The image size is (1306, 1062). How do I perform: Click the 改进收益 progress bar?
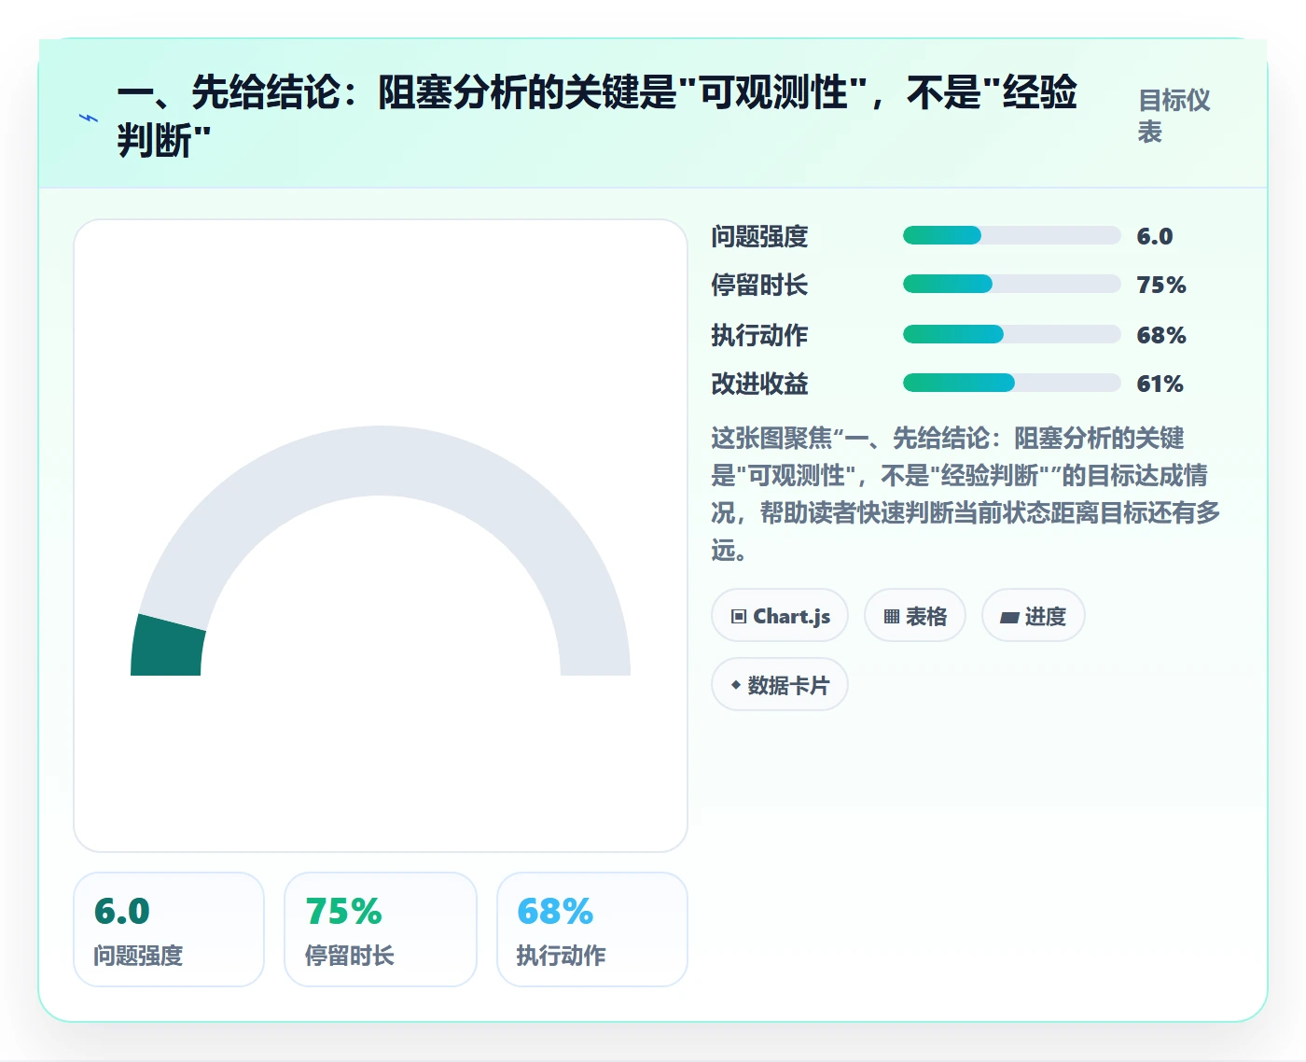[1011, 383]
